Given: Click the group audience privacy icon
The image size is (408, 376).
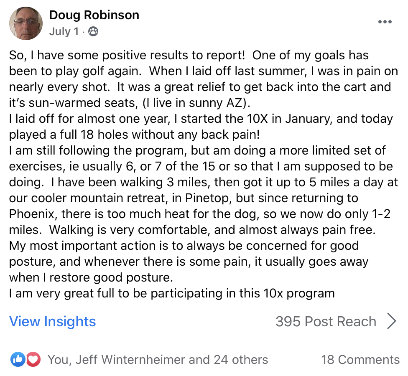Looking at the screenshot, I should tap(93, 31).
